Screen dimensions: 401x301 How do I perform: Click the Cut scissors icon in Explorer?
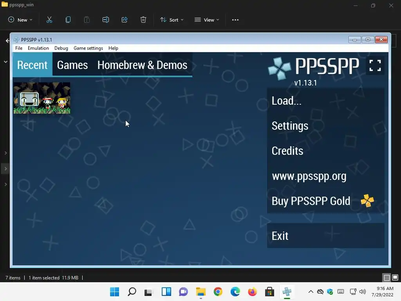(49, 20)
